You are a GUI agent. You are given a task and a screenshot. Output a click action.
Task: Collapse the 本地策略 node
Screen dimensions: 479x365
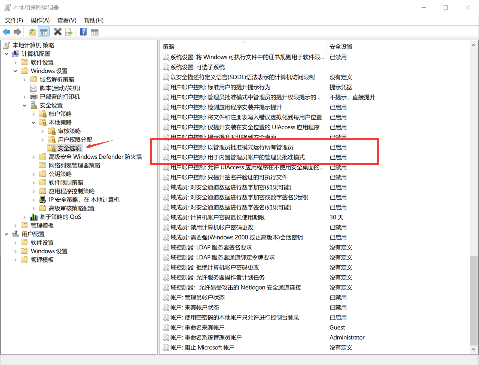[33, 122]
